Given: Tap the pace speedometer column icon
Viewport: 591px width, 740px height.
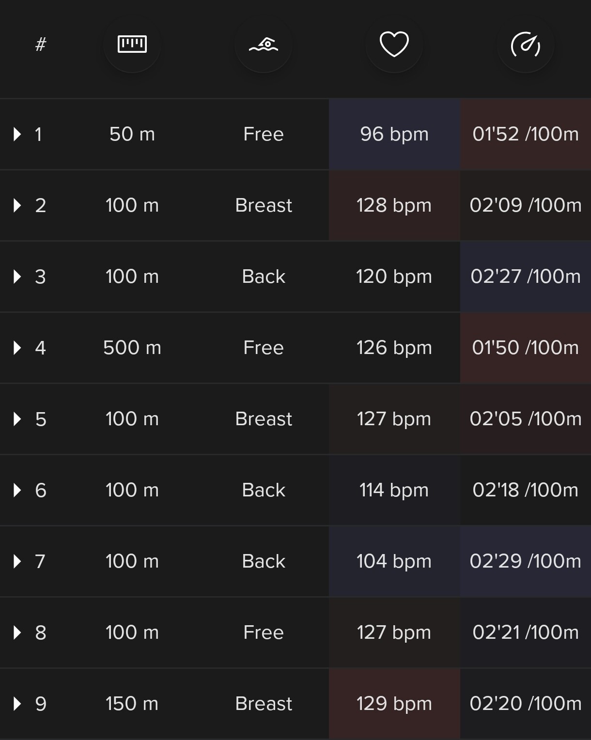Looking at the screenshot, I should pos(526,44).
